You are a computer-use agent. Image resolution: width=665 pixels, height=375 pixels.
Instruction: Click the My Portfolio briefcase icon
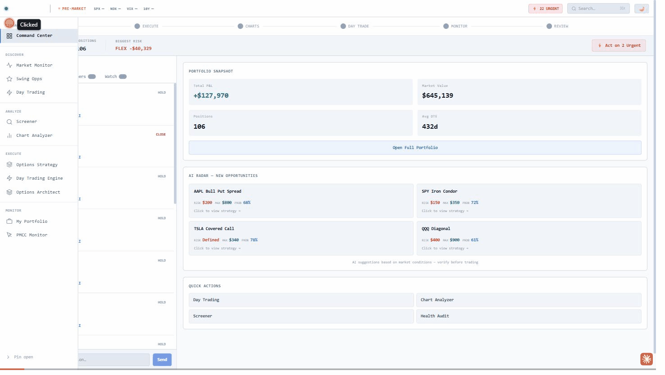(x=9, y=221)
